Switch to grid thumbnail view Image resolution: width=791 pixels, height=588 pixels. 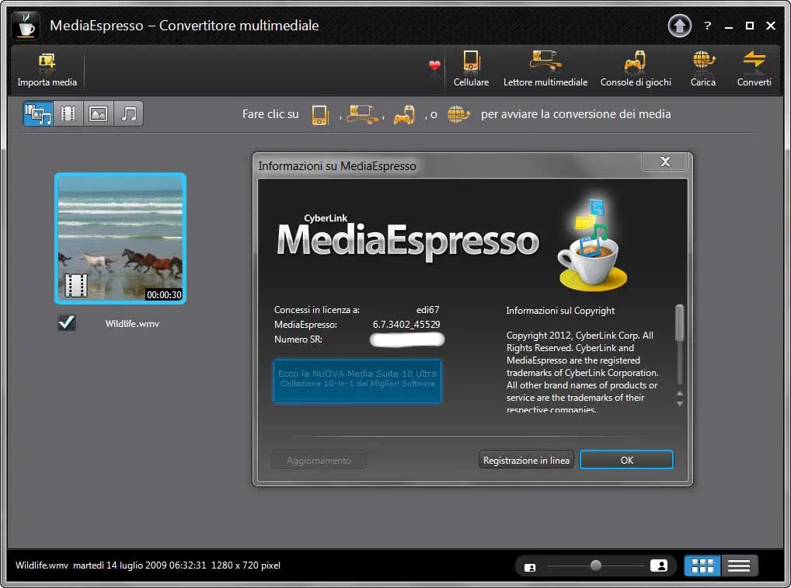click(702, 565)
